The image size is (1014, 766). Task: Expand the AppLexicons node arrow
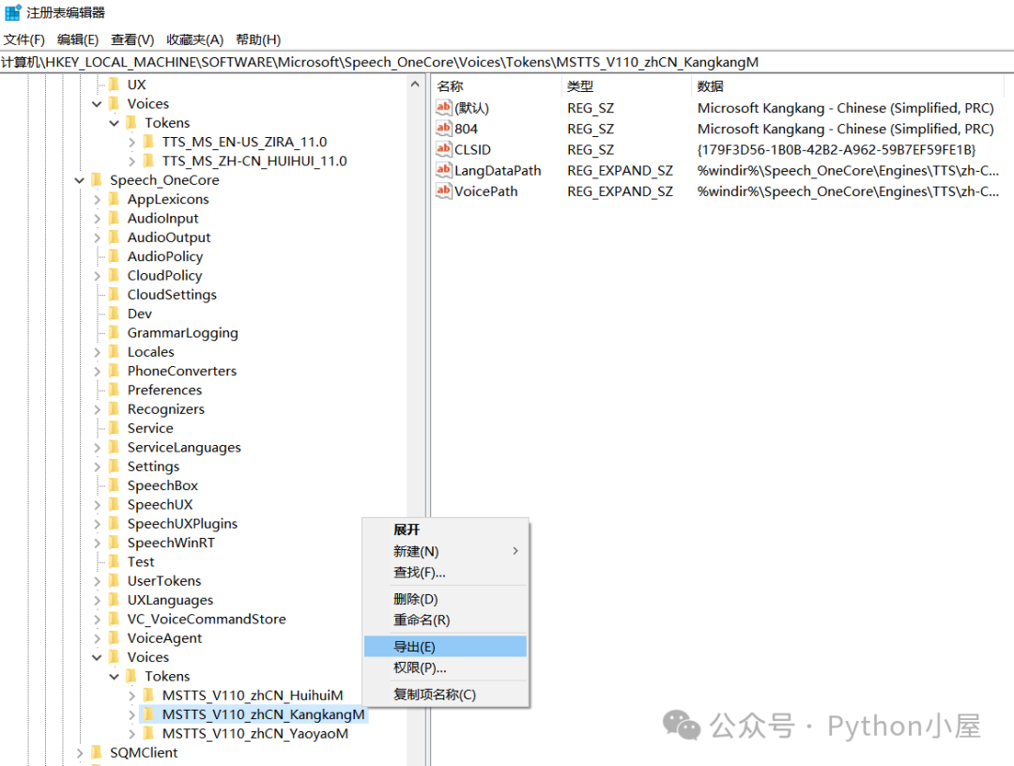click(x=97, y=199)
